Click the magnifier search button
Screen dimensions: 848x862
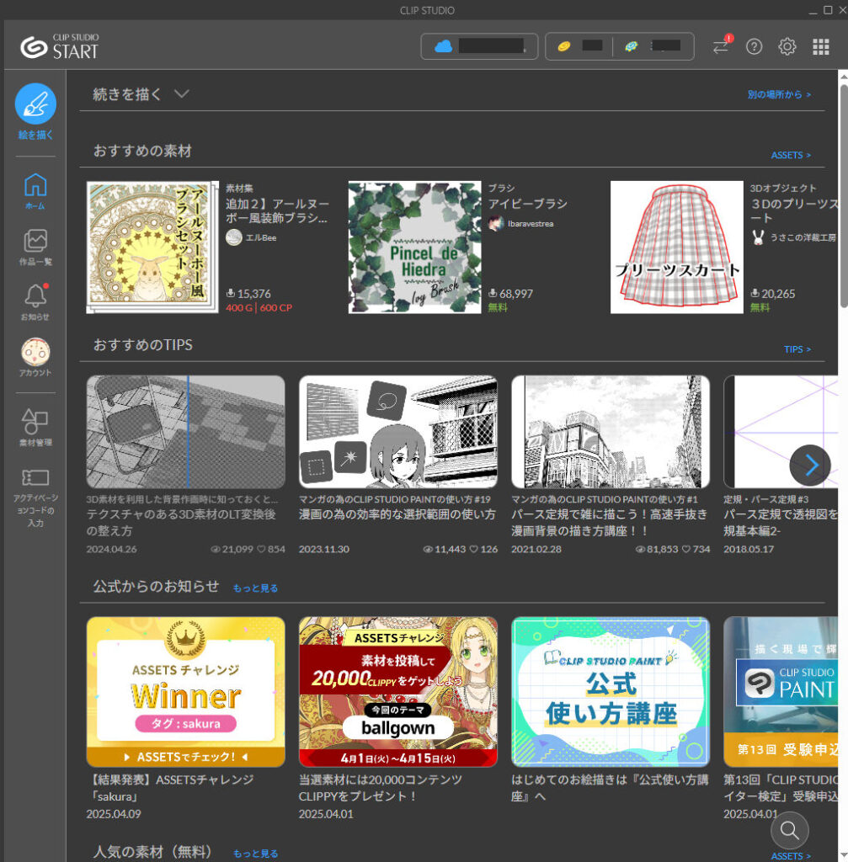coord(790,830)
